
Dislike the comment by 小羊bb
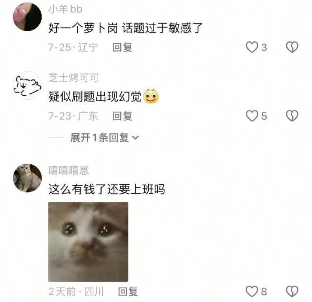click(x=292, y=47)
